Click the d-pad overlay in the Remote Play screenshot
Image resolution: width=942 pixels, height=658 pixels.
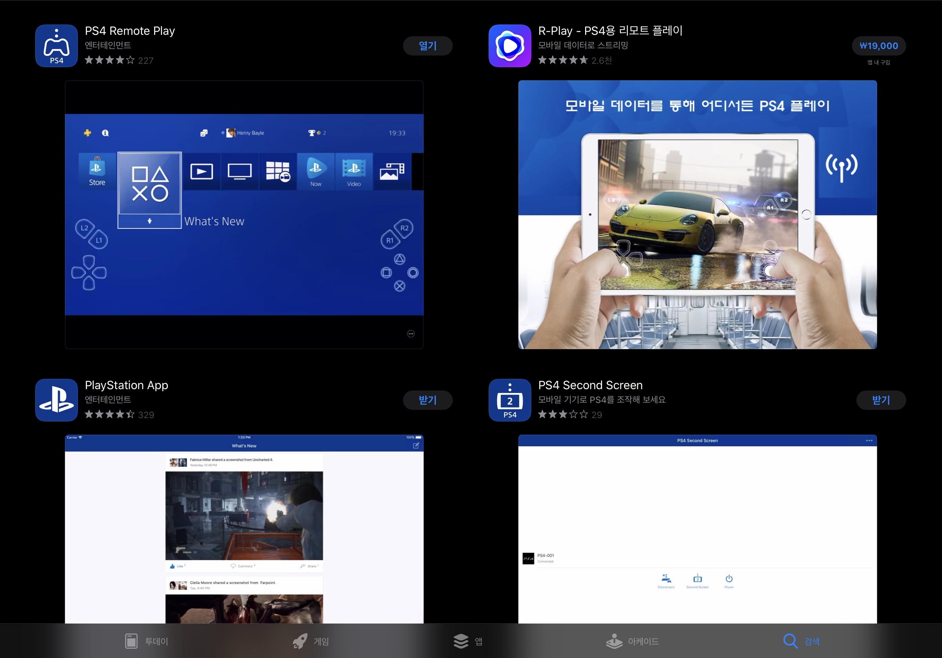(x=89, y=273)
